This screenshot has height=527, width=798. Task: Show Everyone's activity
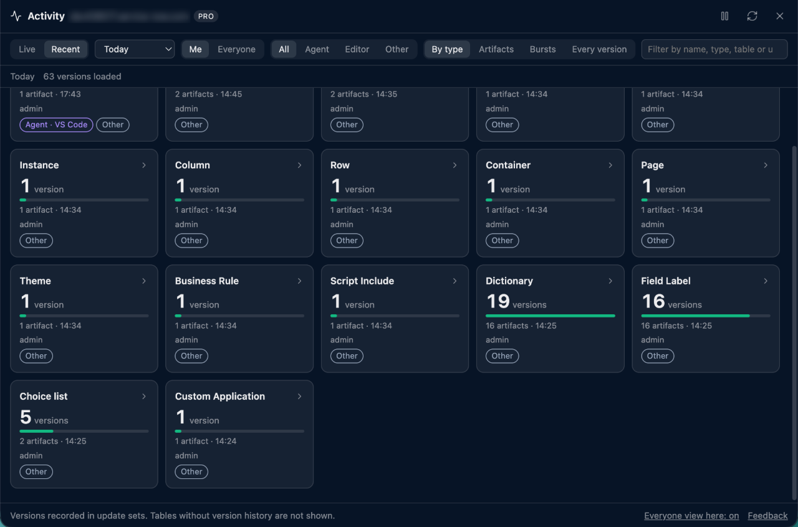pos(236,49)
